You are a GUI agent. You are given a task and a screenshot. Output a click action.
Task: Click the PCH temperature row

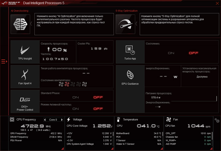(x=139, y=137)
